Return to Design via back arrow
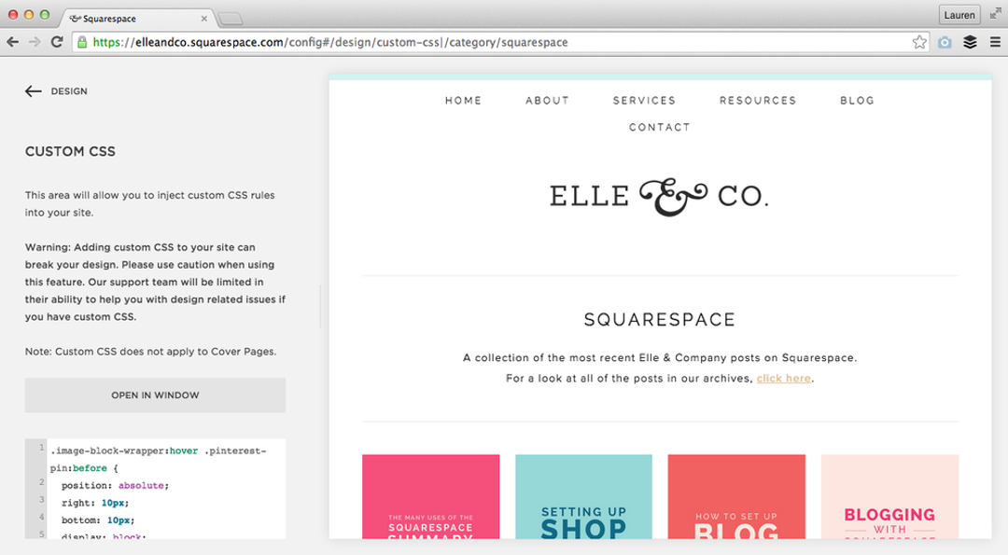The image size is (1008, 555). (x=34, y=91)
